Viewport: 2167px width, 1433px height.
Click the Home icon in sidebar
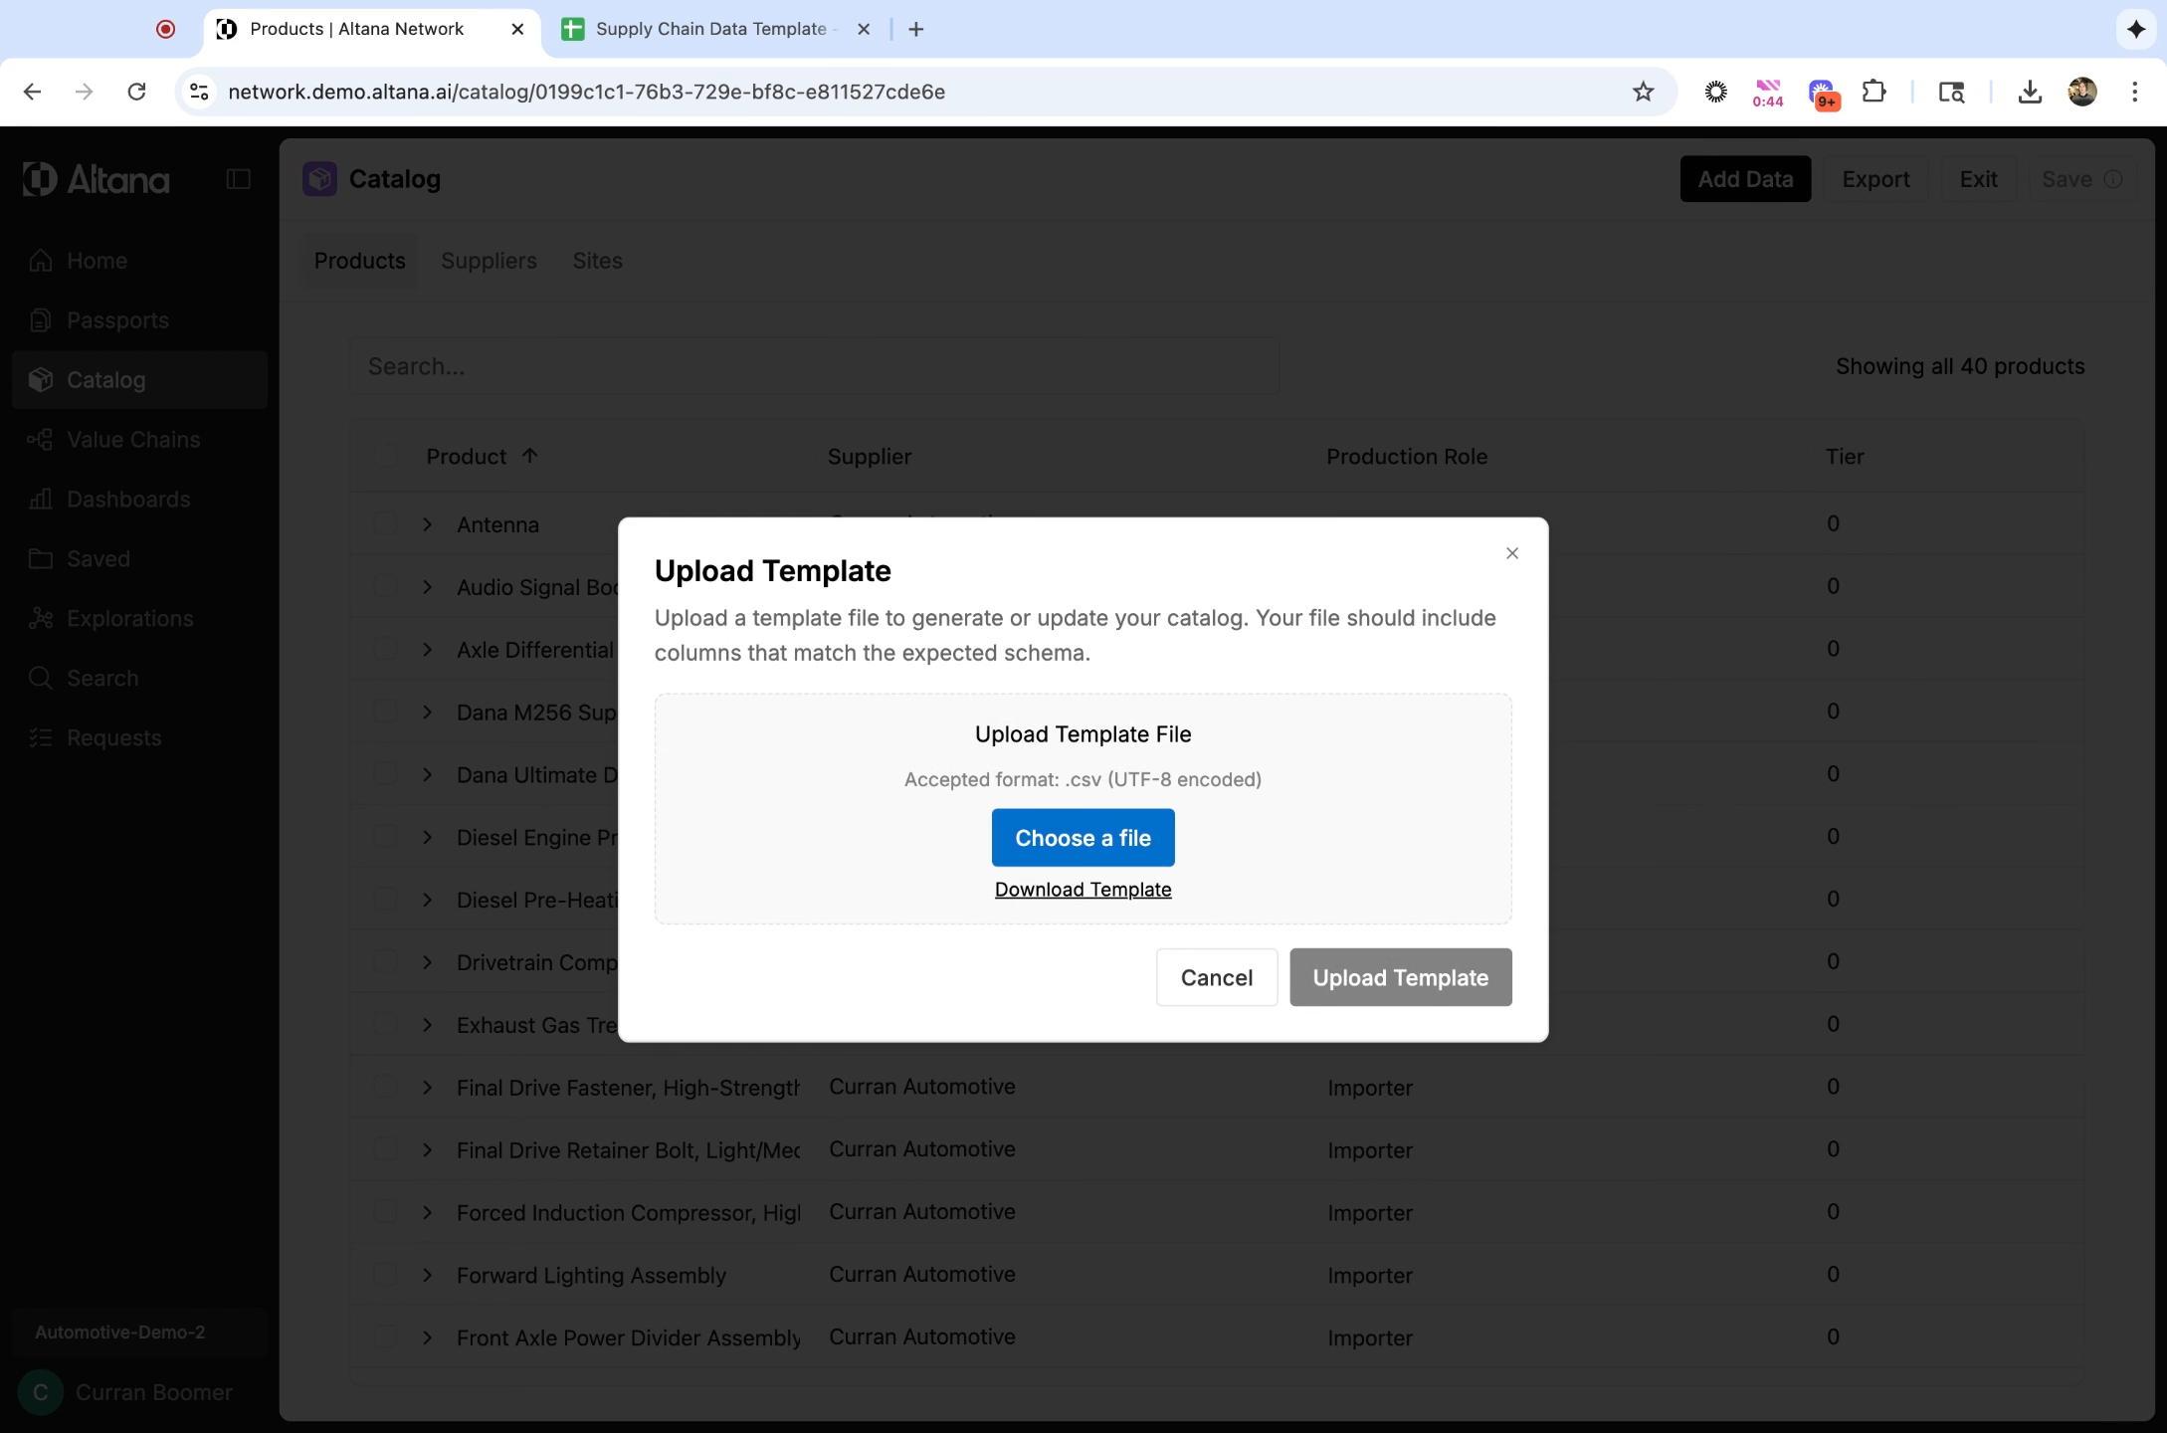click(41, 261)
